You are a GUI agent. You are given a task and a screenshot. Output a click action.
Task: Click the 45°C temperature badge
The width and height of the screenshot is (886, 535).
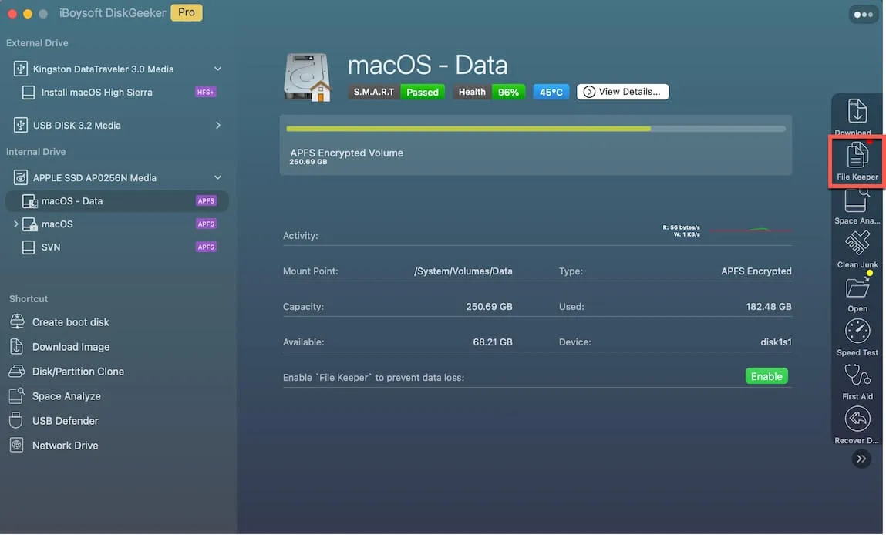pos(551,92)
